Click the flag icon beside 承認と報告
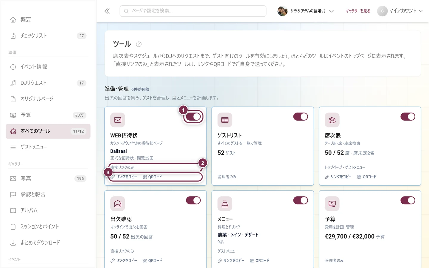The height and width of the screenshot is (268, 429). tap(13, 194)
